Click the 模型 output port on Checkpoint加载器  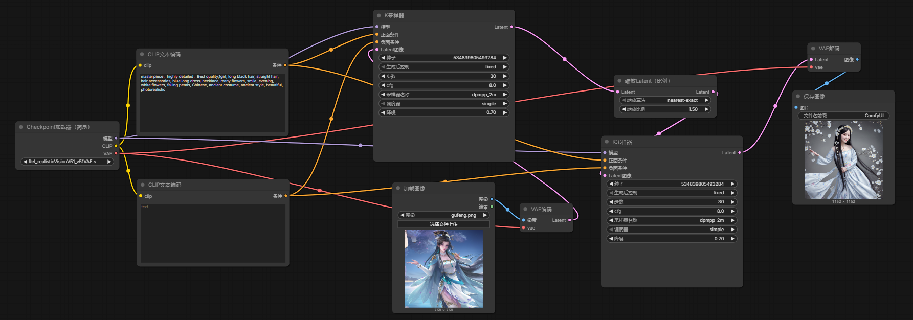pos(116,138)
